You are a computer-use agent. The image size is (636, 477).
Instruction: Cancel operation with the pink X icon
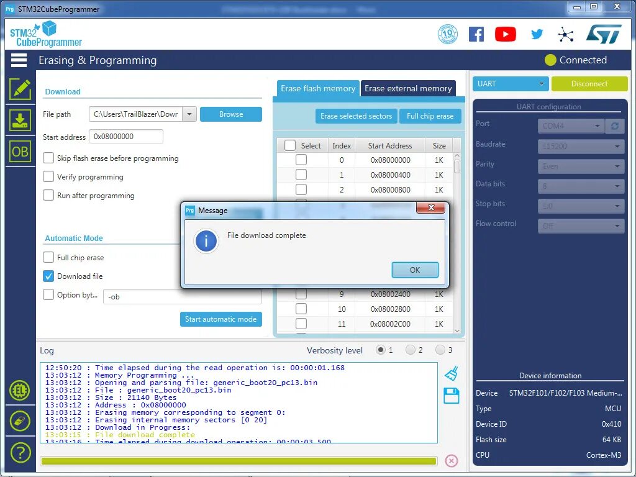(451, 461)
